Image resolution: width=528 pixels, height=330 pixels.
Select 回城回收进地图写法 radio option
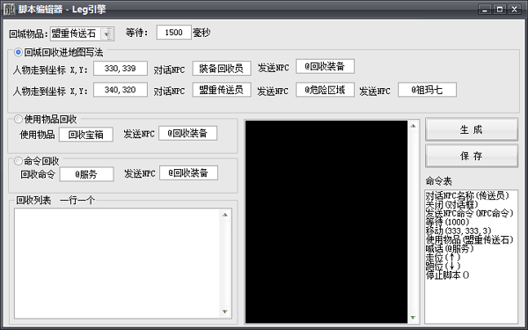click(x=18, y=53)
